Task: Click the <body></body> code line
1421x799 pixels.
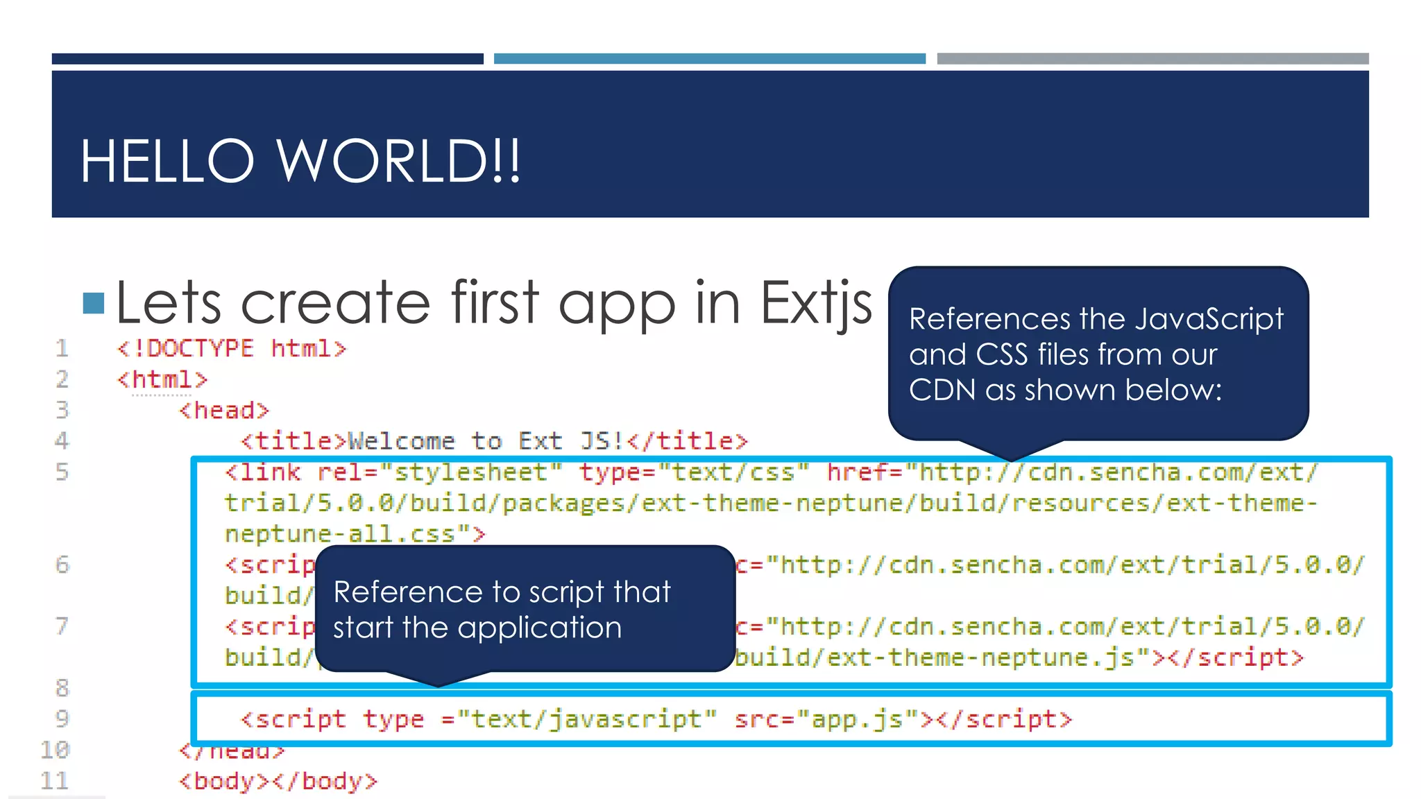Action: [x=278, y=781]
